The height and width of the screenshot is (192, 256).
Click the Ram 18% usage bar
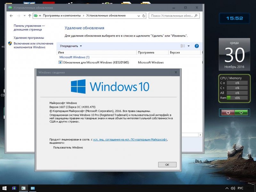[x=237, y=98]
